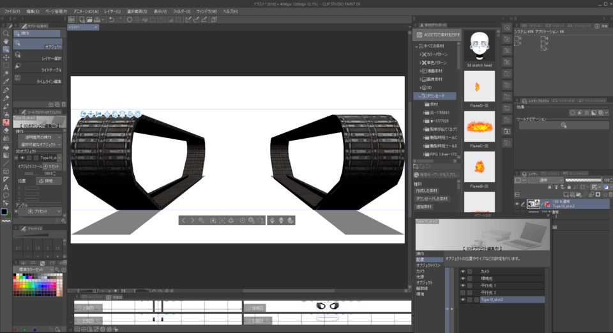Click the ダウンロードした素材 filter button
Screen dimensions: 613x333
coord(432,199)
